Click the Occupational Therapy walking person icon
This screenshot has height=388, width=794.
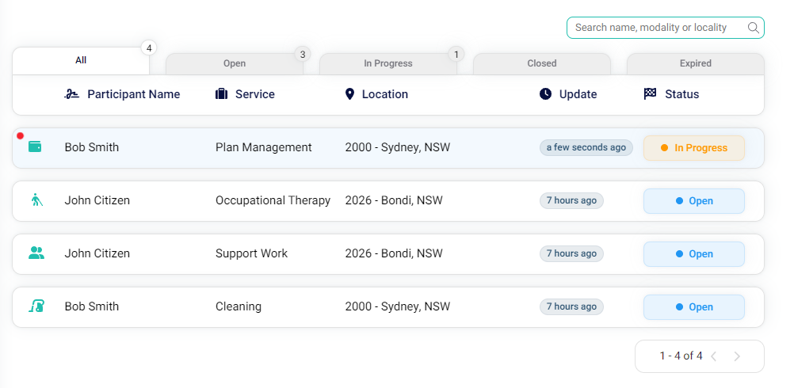coord(36,200)
